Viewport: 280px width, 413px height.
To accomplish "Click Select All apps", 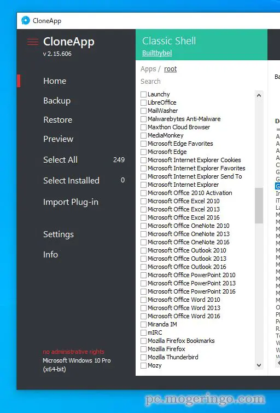I will pos(60,159).
